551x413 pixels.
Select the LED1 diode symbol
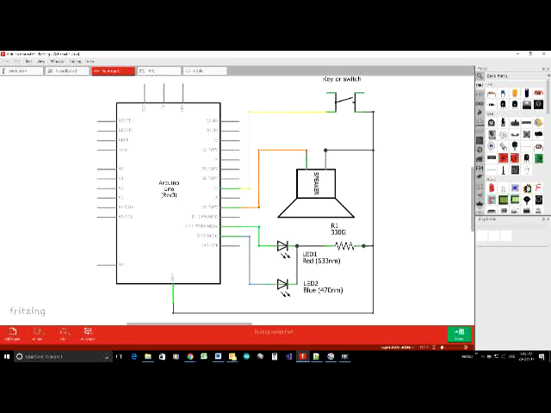point(282,246)
